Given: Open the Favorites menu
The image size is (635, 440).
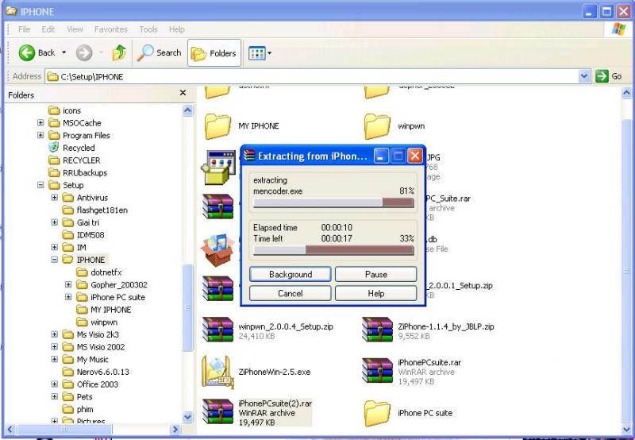Looking at the screenshot, I should pos(110,29).
